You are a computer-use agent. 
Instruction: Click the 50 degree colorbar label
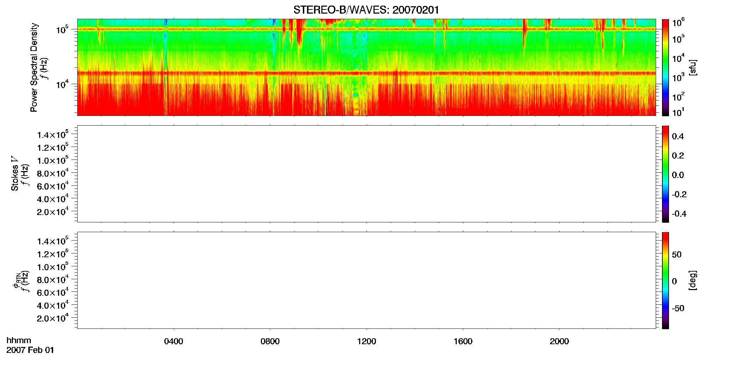pos(677,254)
